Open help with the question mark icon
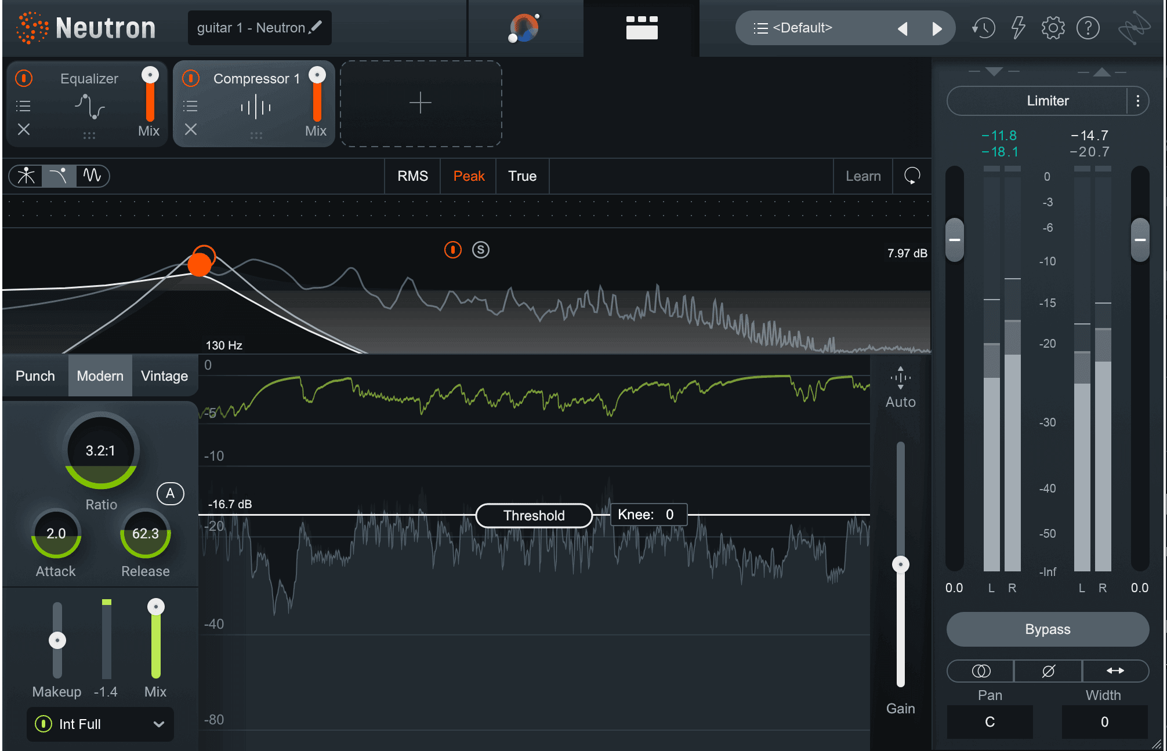 (1088, 28)
